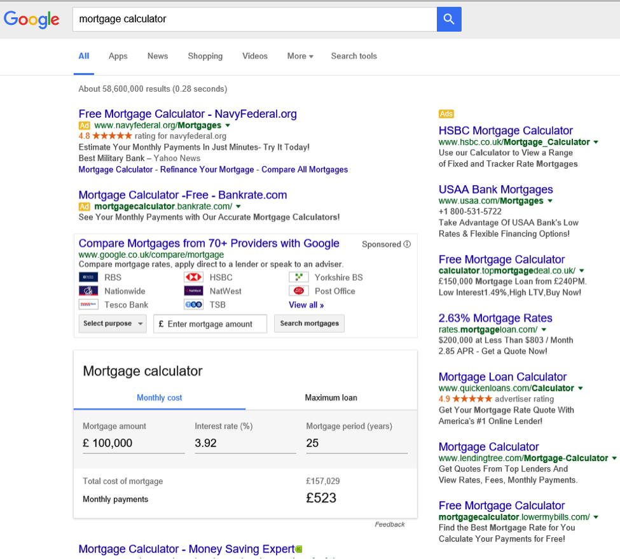Screen dimensions: 620x559
Task: Click the Mortgage amount field showing 100,000
Action: (x=134, y=443)
